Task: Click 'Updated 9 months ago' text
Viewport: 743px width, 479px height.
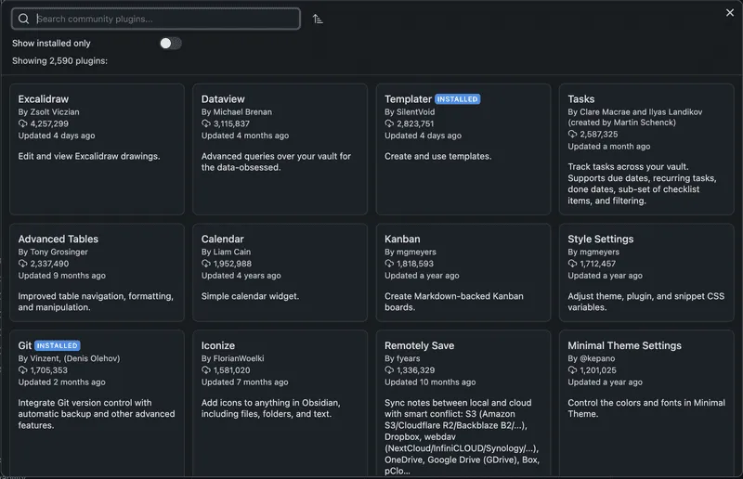Action: (62, 276)
